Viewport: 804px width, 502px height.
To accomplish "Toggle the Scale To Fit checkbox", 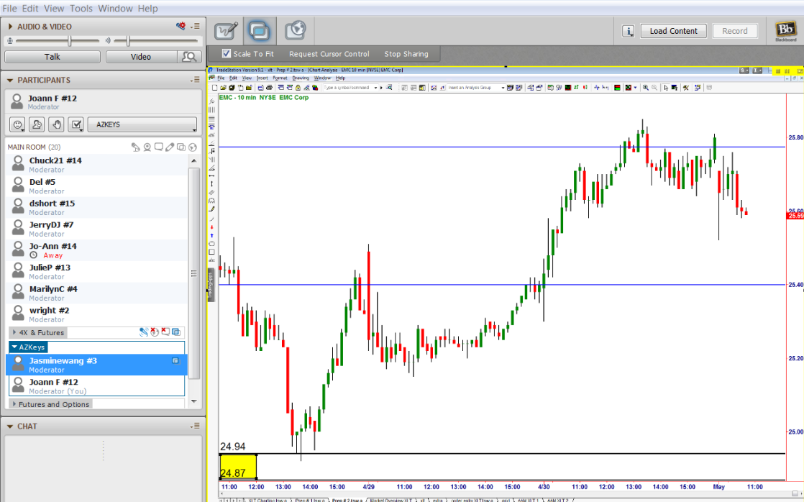I will pos(227,54).
